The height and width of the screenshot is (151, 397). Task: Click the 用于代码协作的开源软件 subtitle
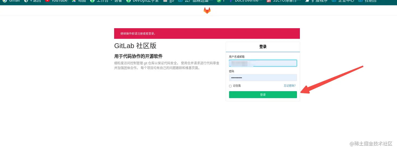[x=138, y=56]
